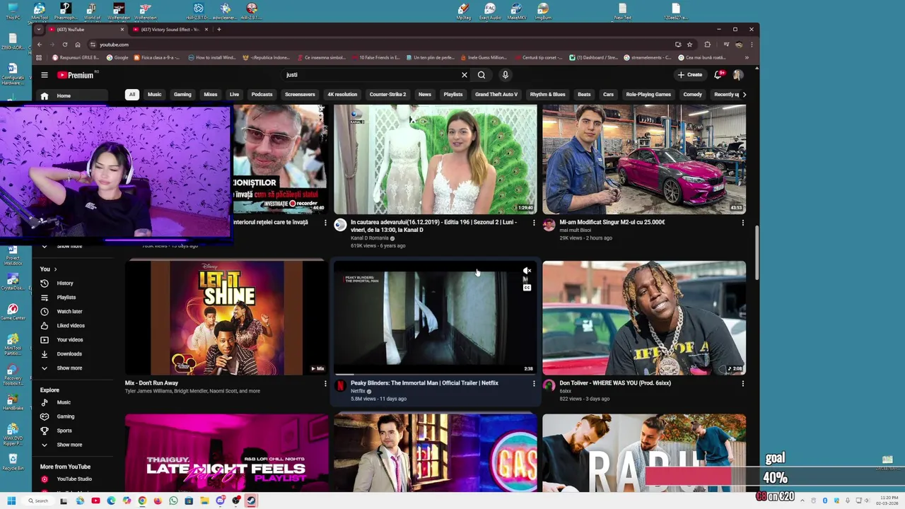Open the 6sixx channel avatar

549,385
